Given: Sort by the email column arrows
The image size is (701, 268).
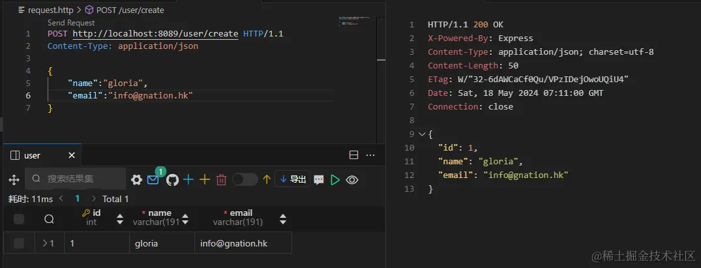Looking at the screenshot, I should coord(282,219).
